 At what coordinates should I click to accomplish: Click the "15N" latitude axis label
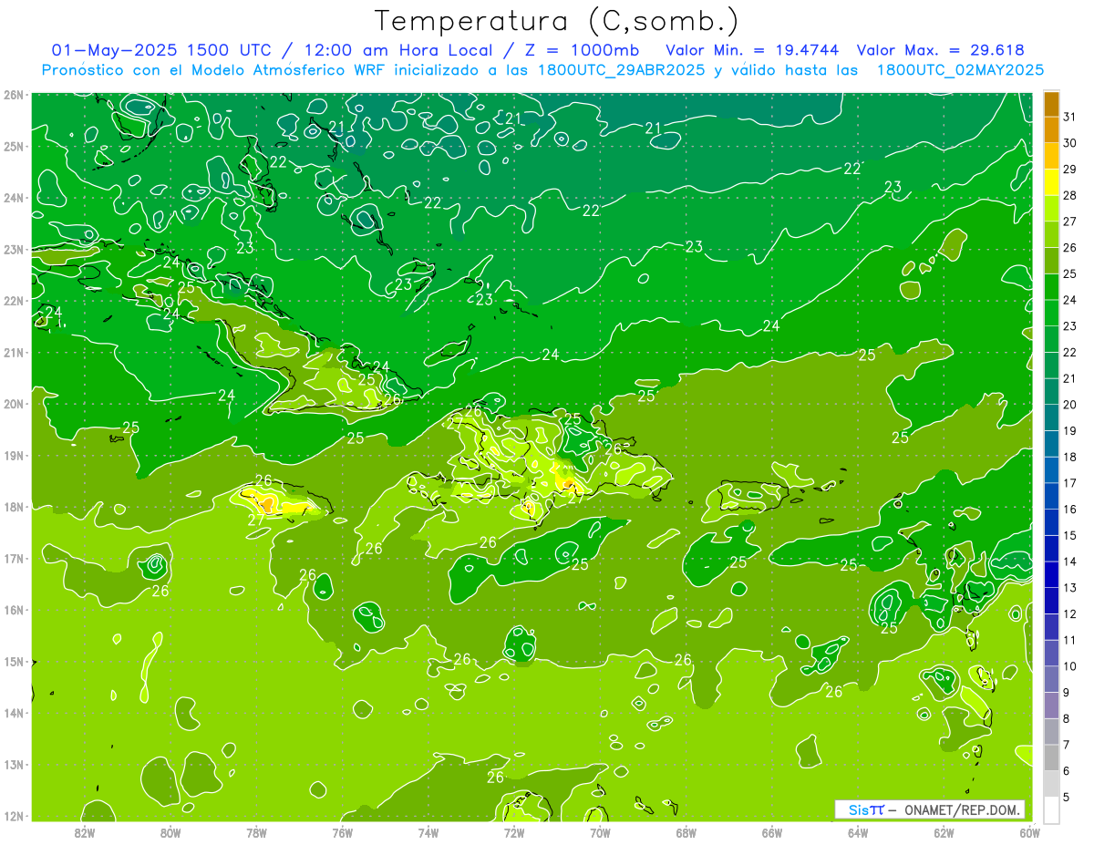14,662
